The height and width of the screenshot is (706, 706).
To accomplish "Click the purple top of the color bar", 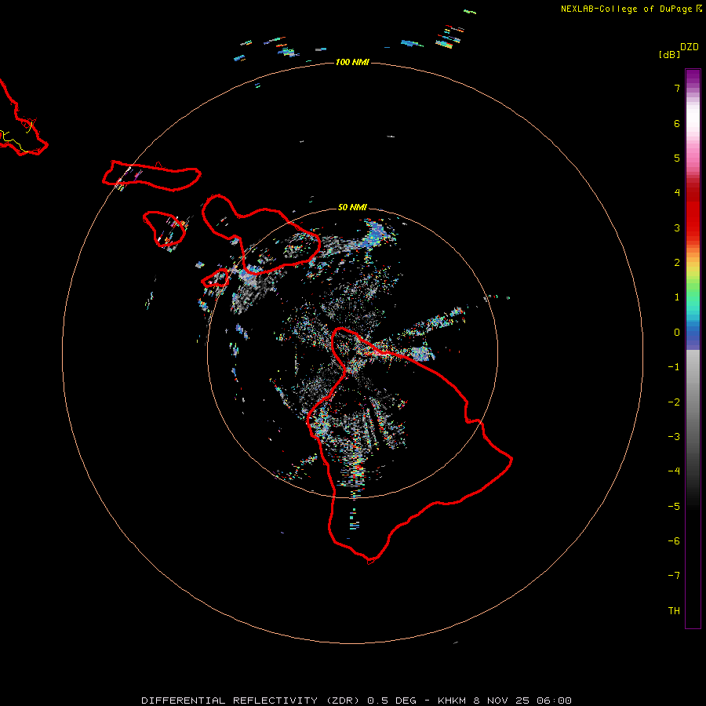I will point(693,77).
